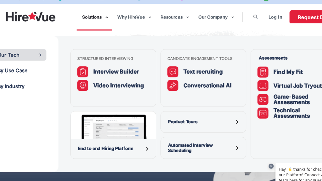Screen dimensions: 322x181
Task: Click the Assessments heading
Action: (x=273, y=58)
